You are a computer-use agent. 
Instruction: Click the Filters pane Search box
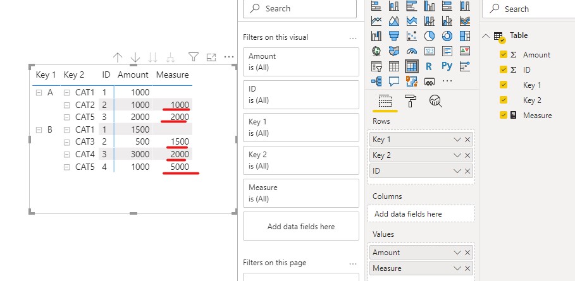pos(300,9)
